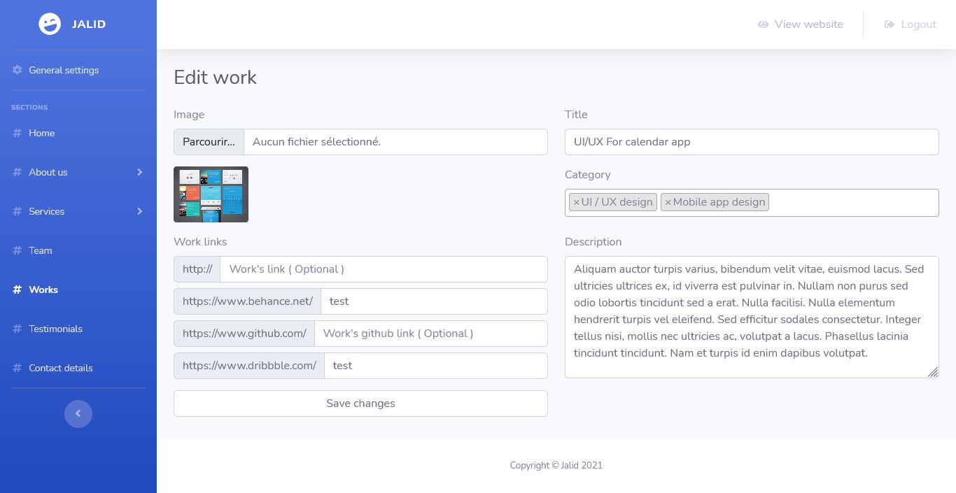The image size is (956, 493).
Task: Click the General settings gear icon
Action: tap(17, 70)
